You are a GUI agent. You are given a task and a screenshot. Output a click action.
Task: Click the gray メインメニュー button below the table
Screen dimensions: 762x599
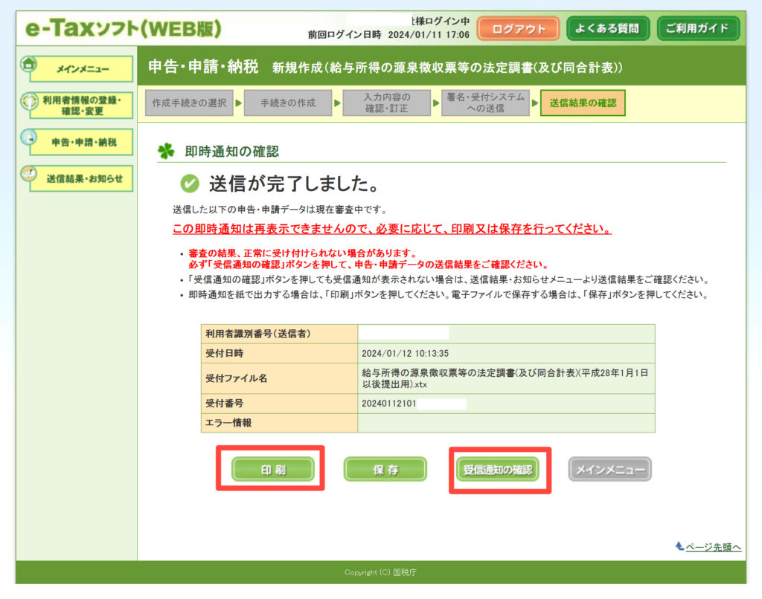click(x=609, y=470)
